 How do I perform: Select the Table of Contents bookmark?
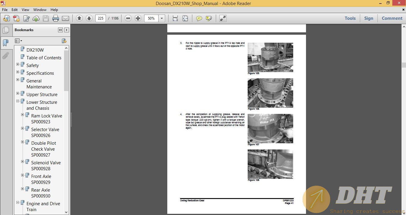pyautogui.click(x=44, y=58)
